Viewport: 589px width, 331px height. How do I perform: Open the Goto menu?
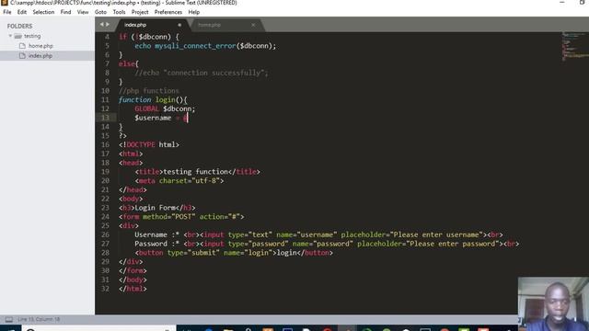coord(100,12)
